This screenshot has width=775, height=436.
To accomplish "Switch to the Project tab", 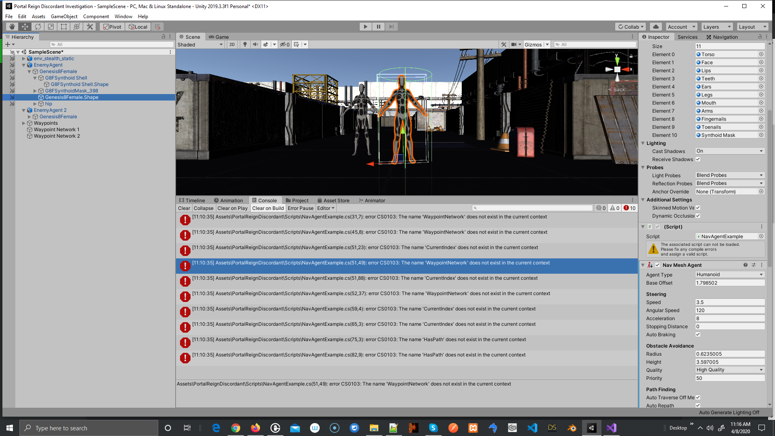I will tap(297, 200).
